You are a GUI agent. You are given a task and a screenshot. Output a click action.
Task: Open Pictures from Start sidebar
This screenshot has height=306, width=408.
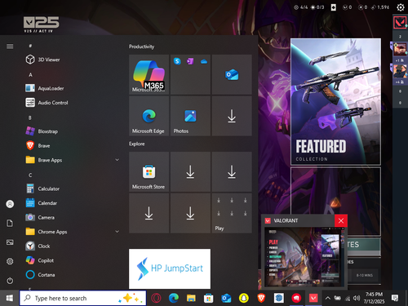click(x=10, y=242)
